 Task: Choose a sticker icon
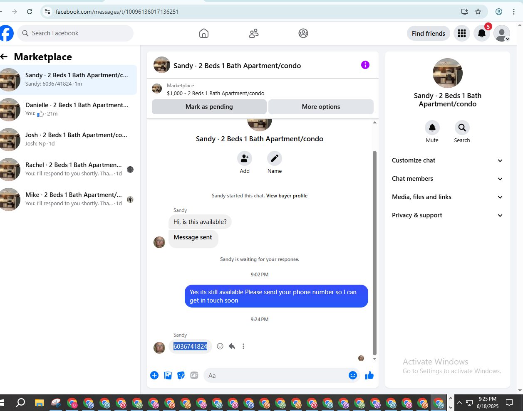click(x=181, y=375)
